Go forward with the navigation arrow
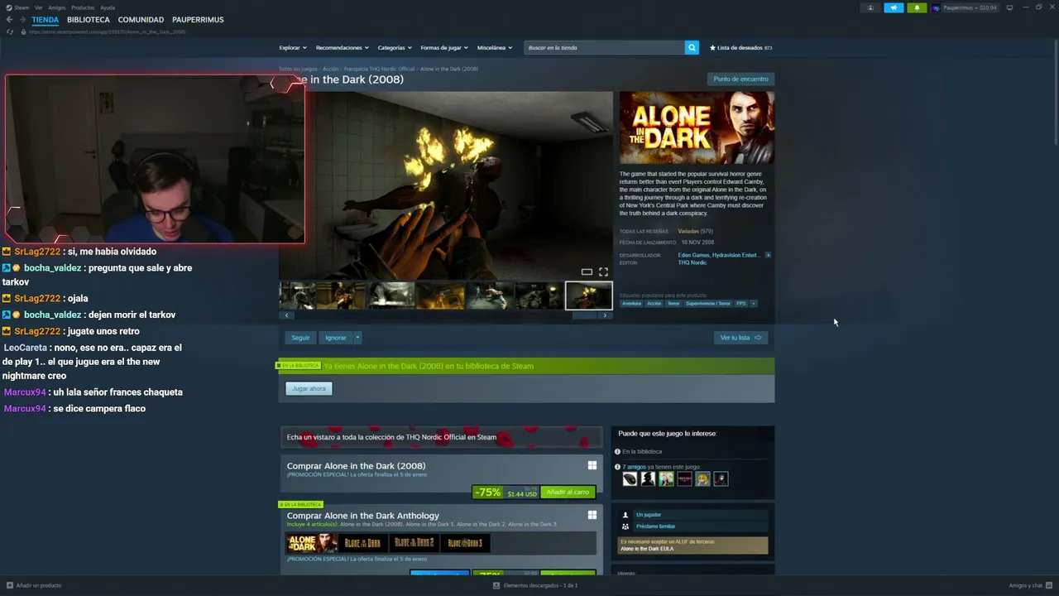The image size is (1059, 596). (22, 19)
